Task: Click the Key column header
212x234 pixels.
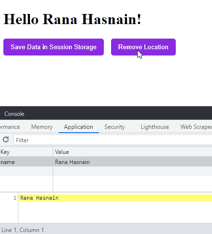Action: [x=27, y=152]
